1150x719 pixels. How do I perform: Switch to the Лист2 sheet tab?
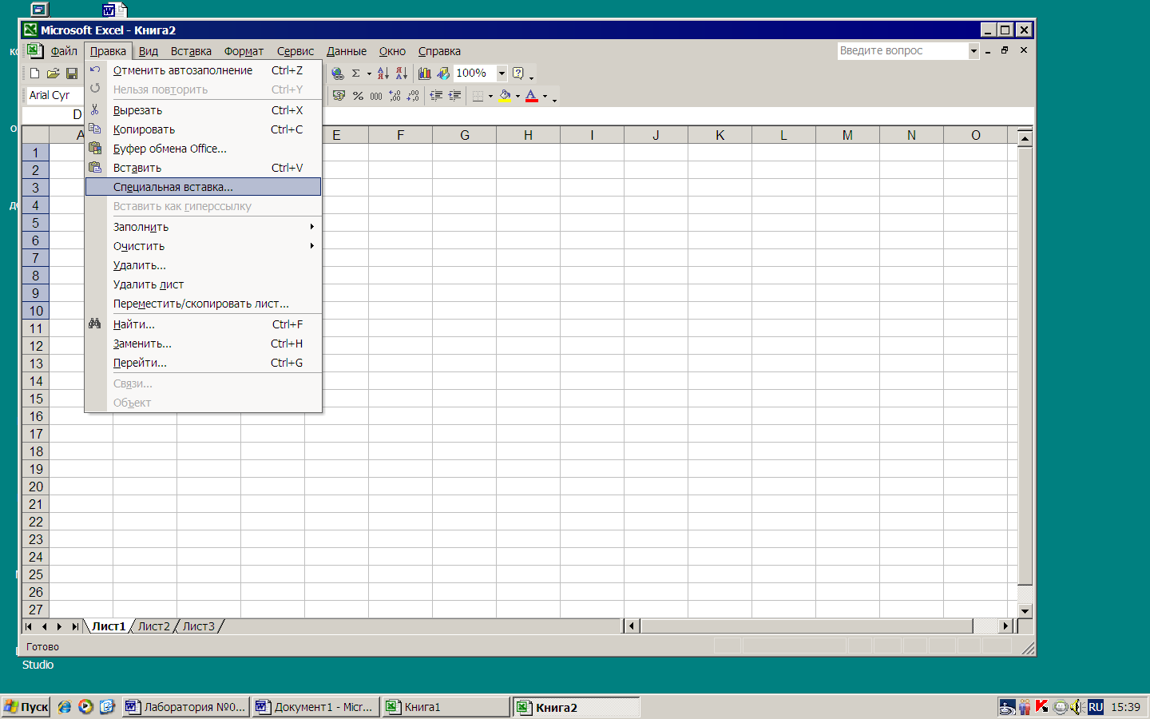tap(154, 626)
